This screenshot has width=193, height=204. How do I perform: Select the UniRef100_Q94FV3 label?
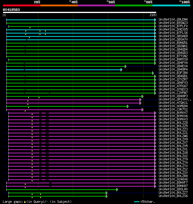(173, 83)
